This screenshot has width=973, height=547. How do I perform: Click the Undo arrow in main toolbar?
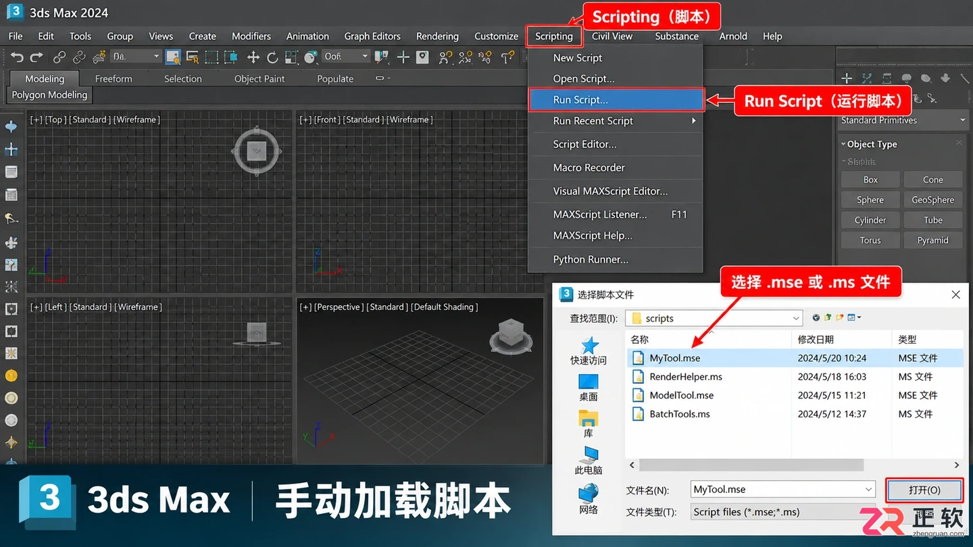click(17, 57)
